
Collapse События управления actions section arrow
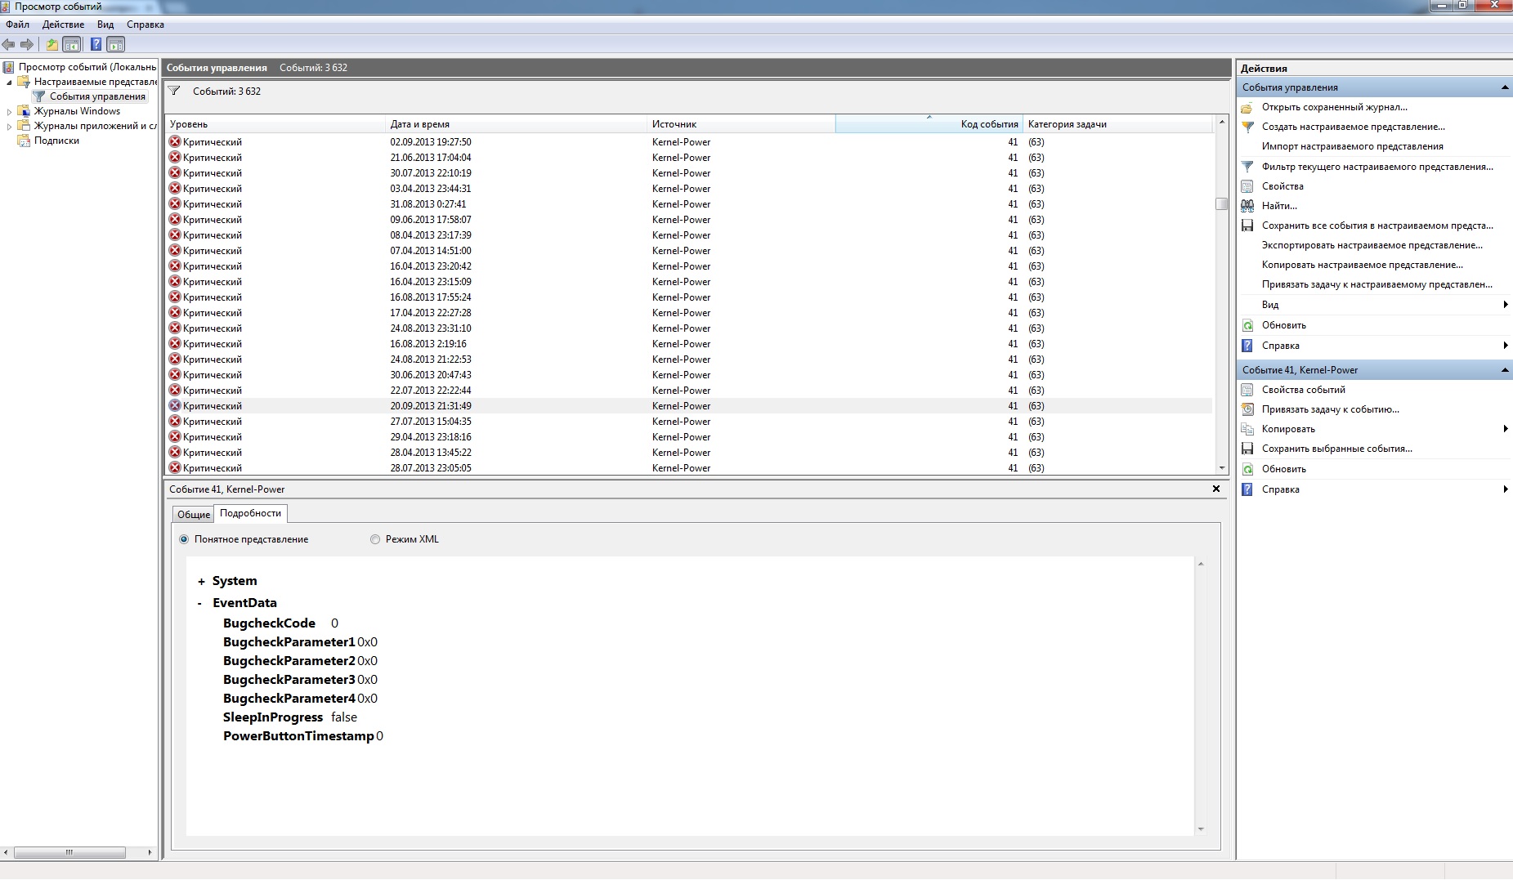click(x=1504, y=87)
